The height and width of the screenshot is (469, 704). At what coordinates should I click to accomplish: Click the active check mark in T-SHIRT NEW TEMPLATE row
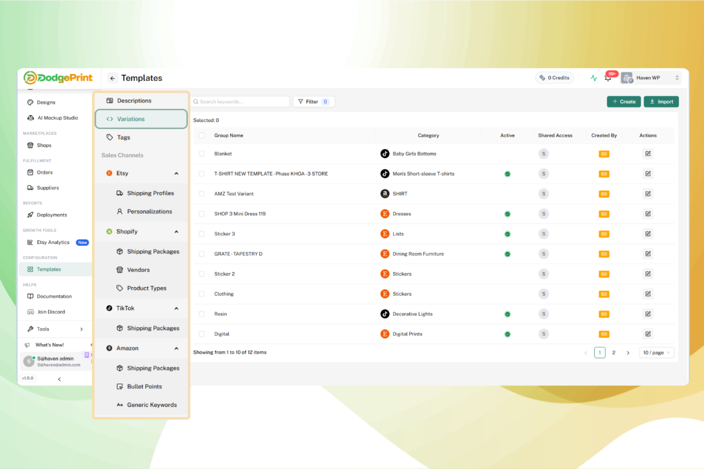(507, 174)
